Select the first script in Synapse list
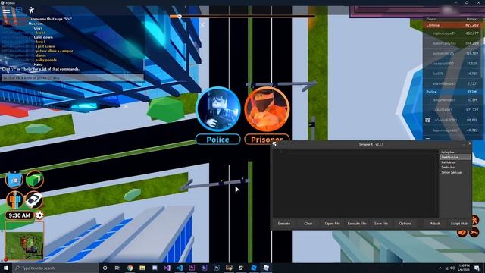The width and height of the screenshot is (485, 273). pos(455,152)
